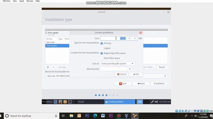Show hidden icons in system tray
This screenshot has width=213, height=119.
pos(192,116)
